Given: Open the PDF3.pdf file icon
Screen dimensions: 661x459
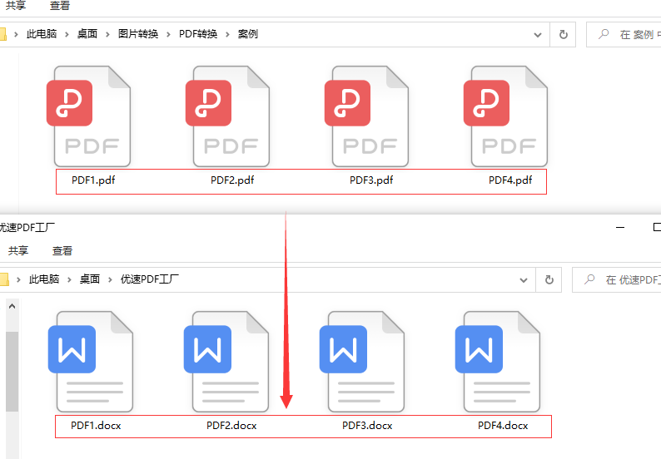Looking at the screenshot, I should pos(367,116).
